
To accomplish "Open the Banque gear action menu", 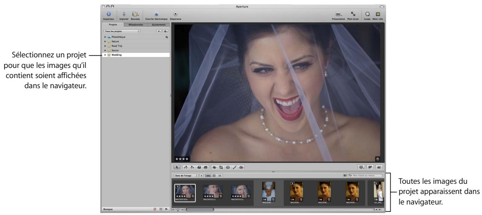I will [x=166, y=209].
